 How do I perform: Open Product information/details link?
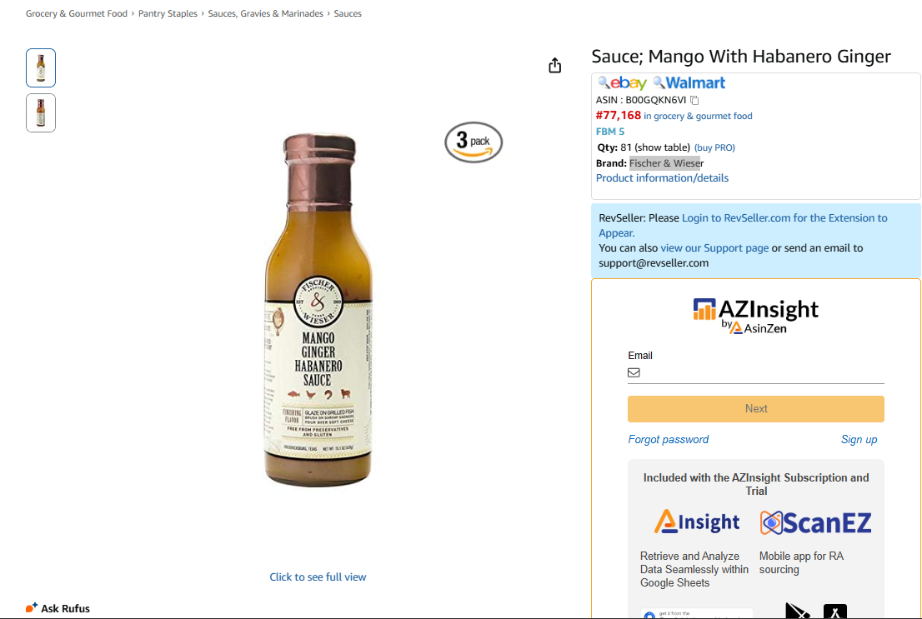662,178
